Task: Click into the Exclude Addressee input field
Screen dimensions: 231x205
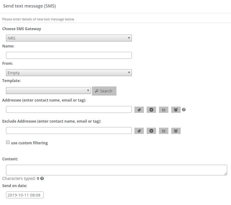Action: click(x=69, y=130)
